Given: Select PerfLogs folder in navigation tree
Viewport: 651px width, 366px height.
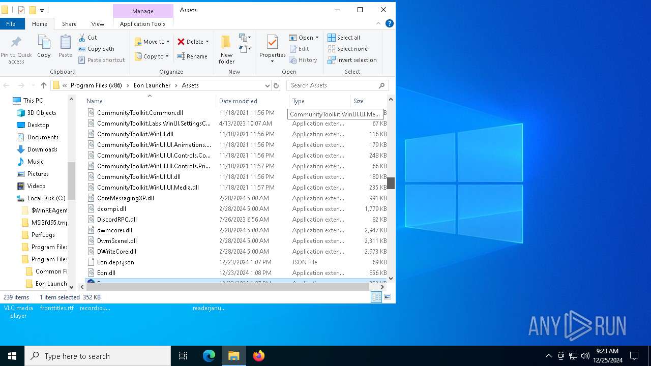Looking at the screenshot, I should pyautogui.click(x=43, y=235).
